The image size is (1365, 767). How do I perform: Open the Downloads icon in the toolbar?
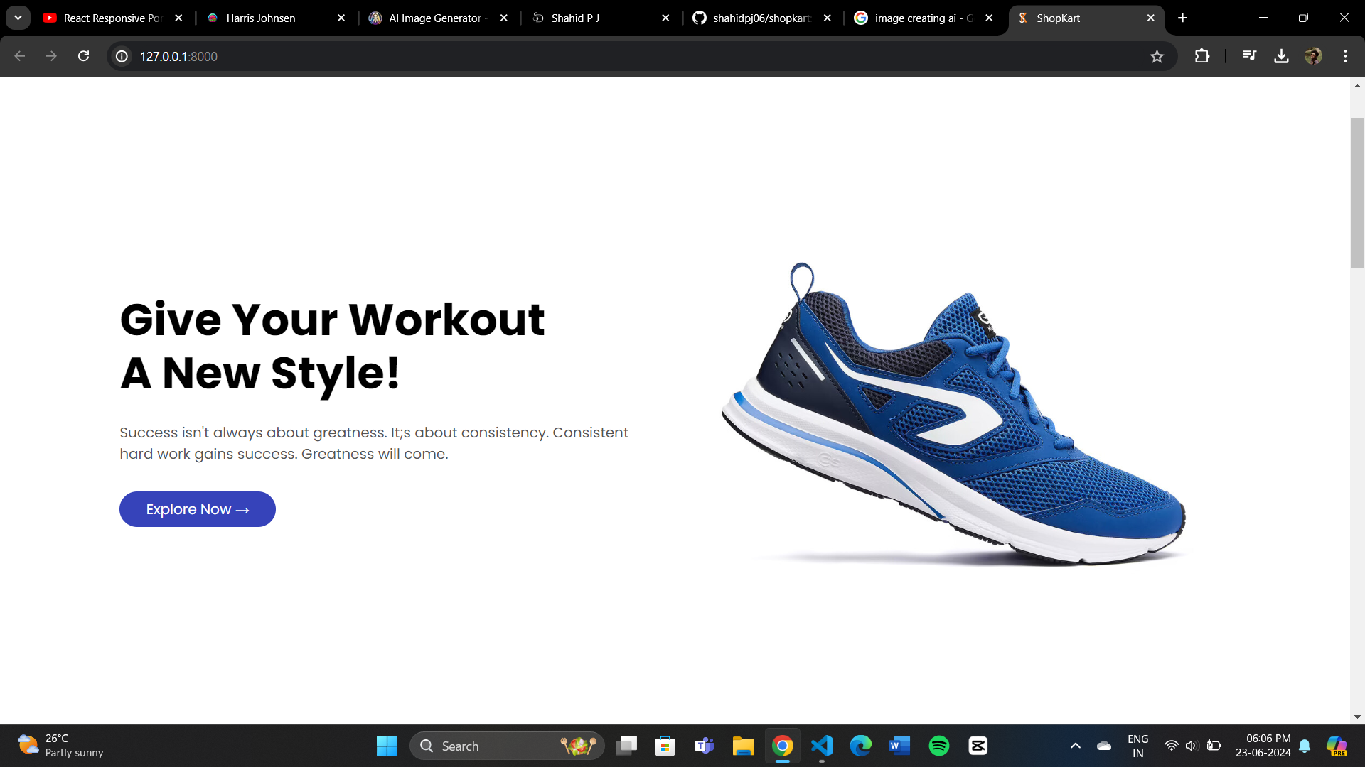click(1282, 56)
